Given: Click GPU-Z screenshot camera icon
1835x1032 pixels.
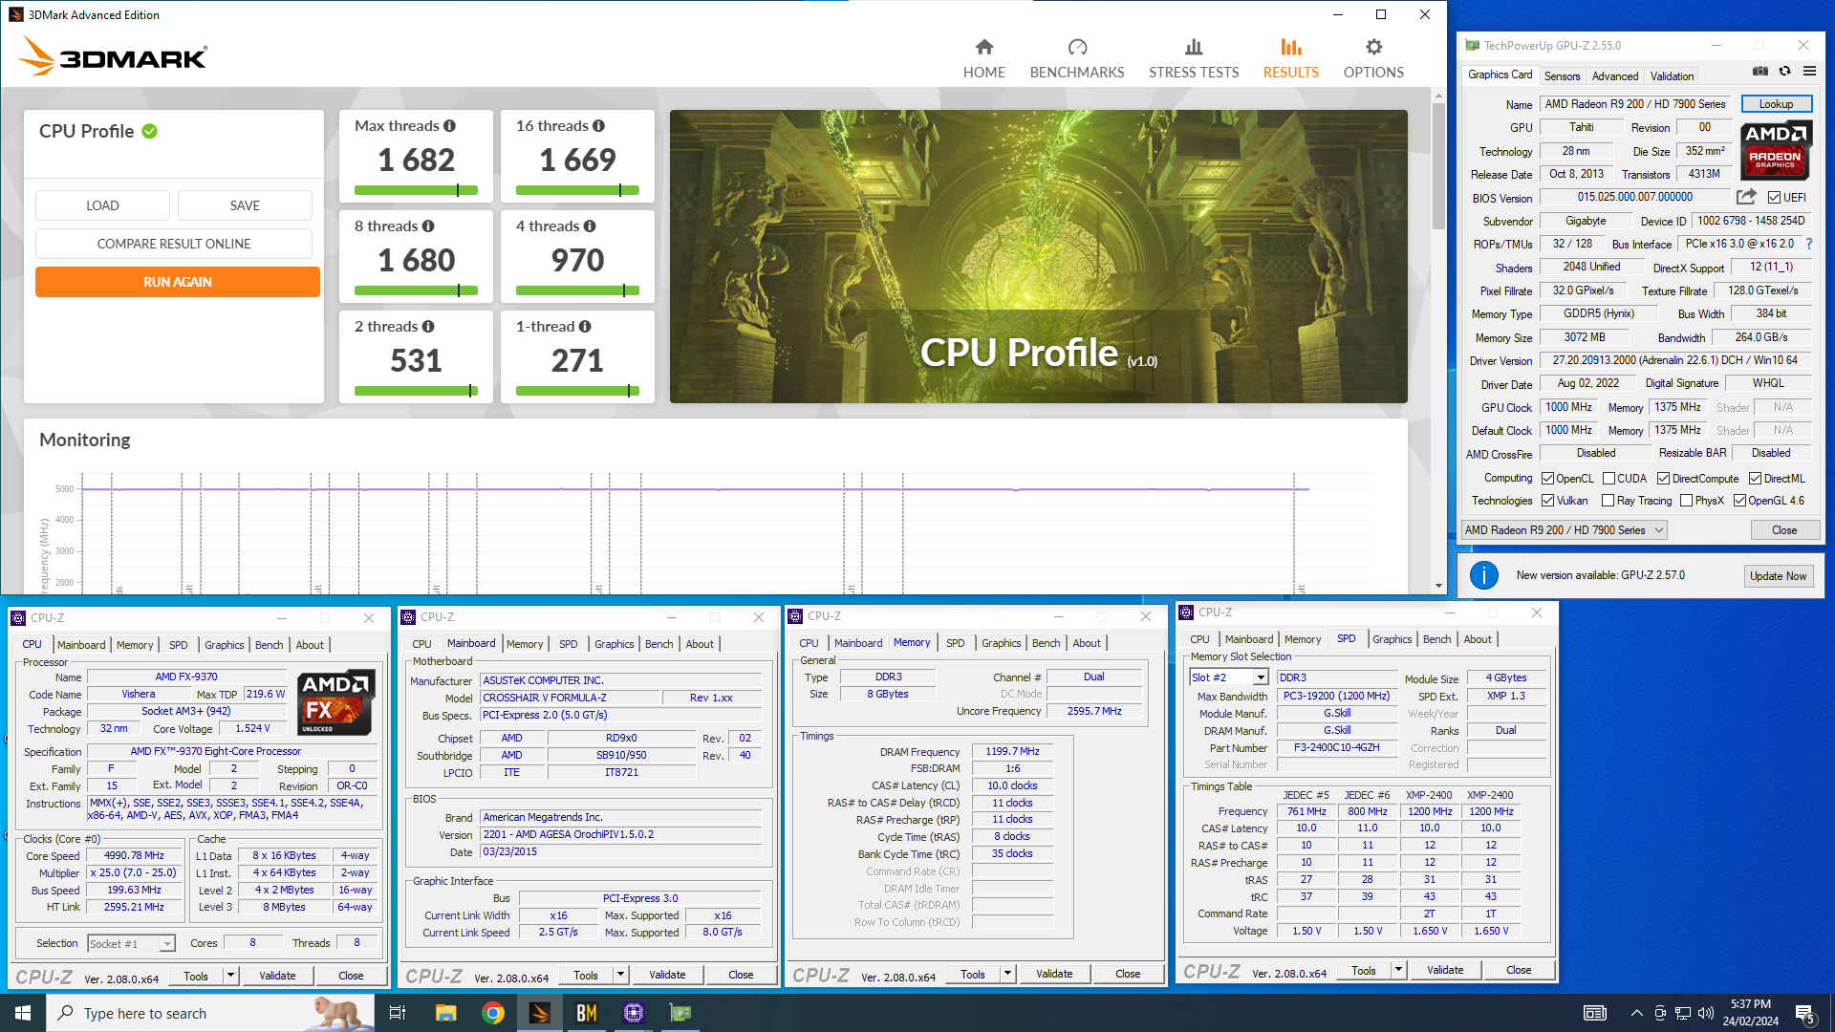Looking at the screenshot, I should coord(1759,72).
